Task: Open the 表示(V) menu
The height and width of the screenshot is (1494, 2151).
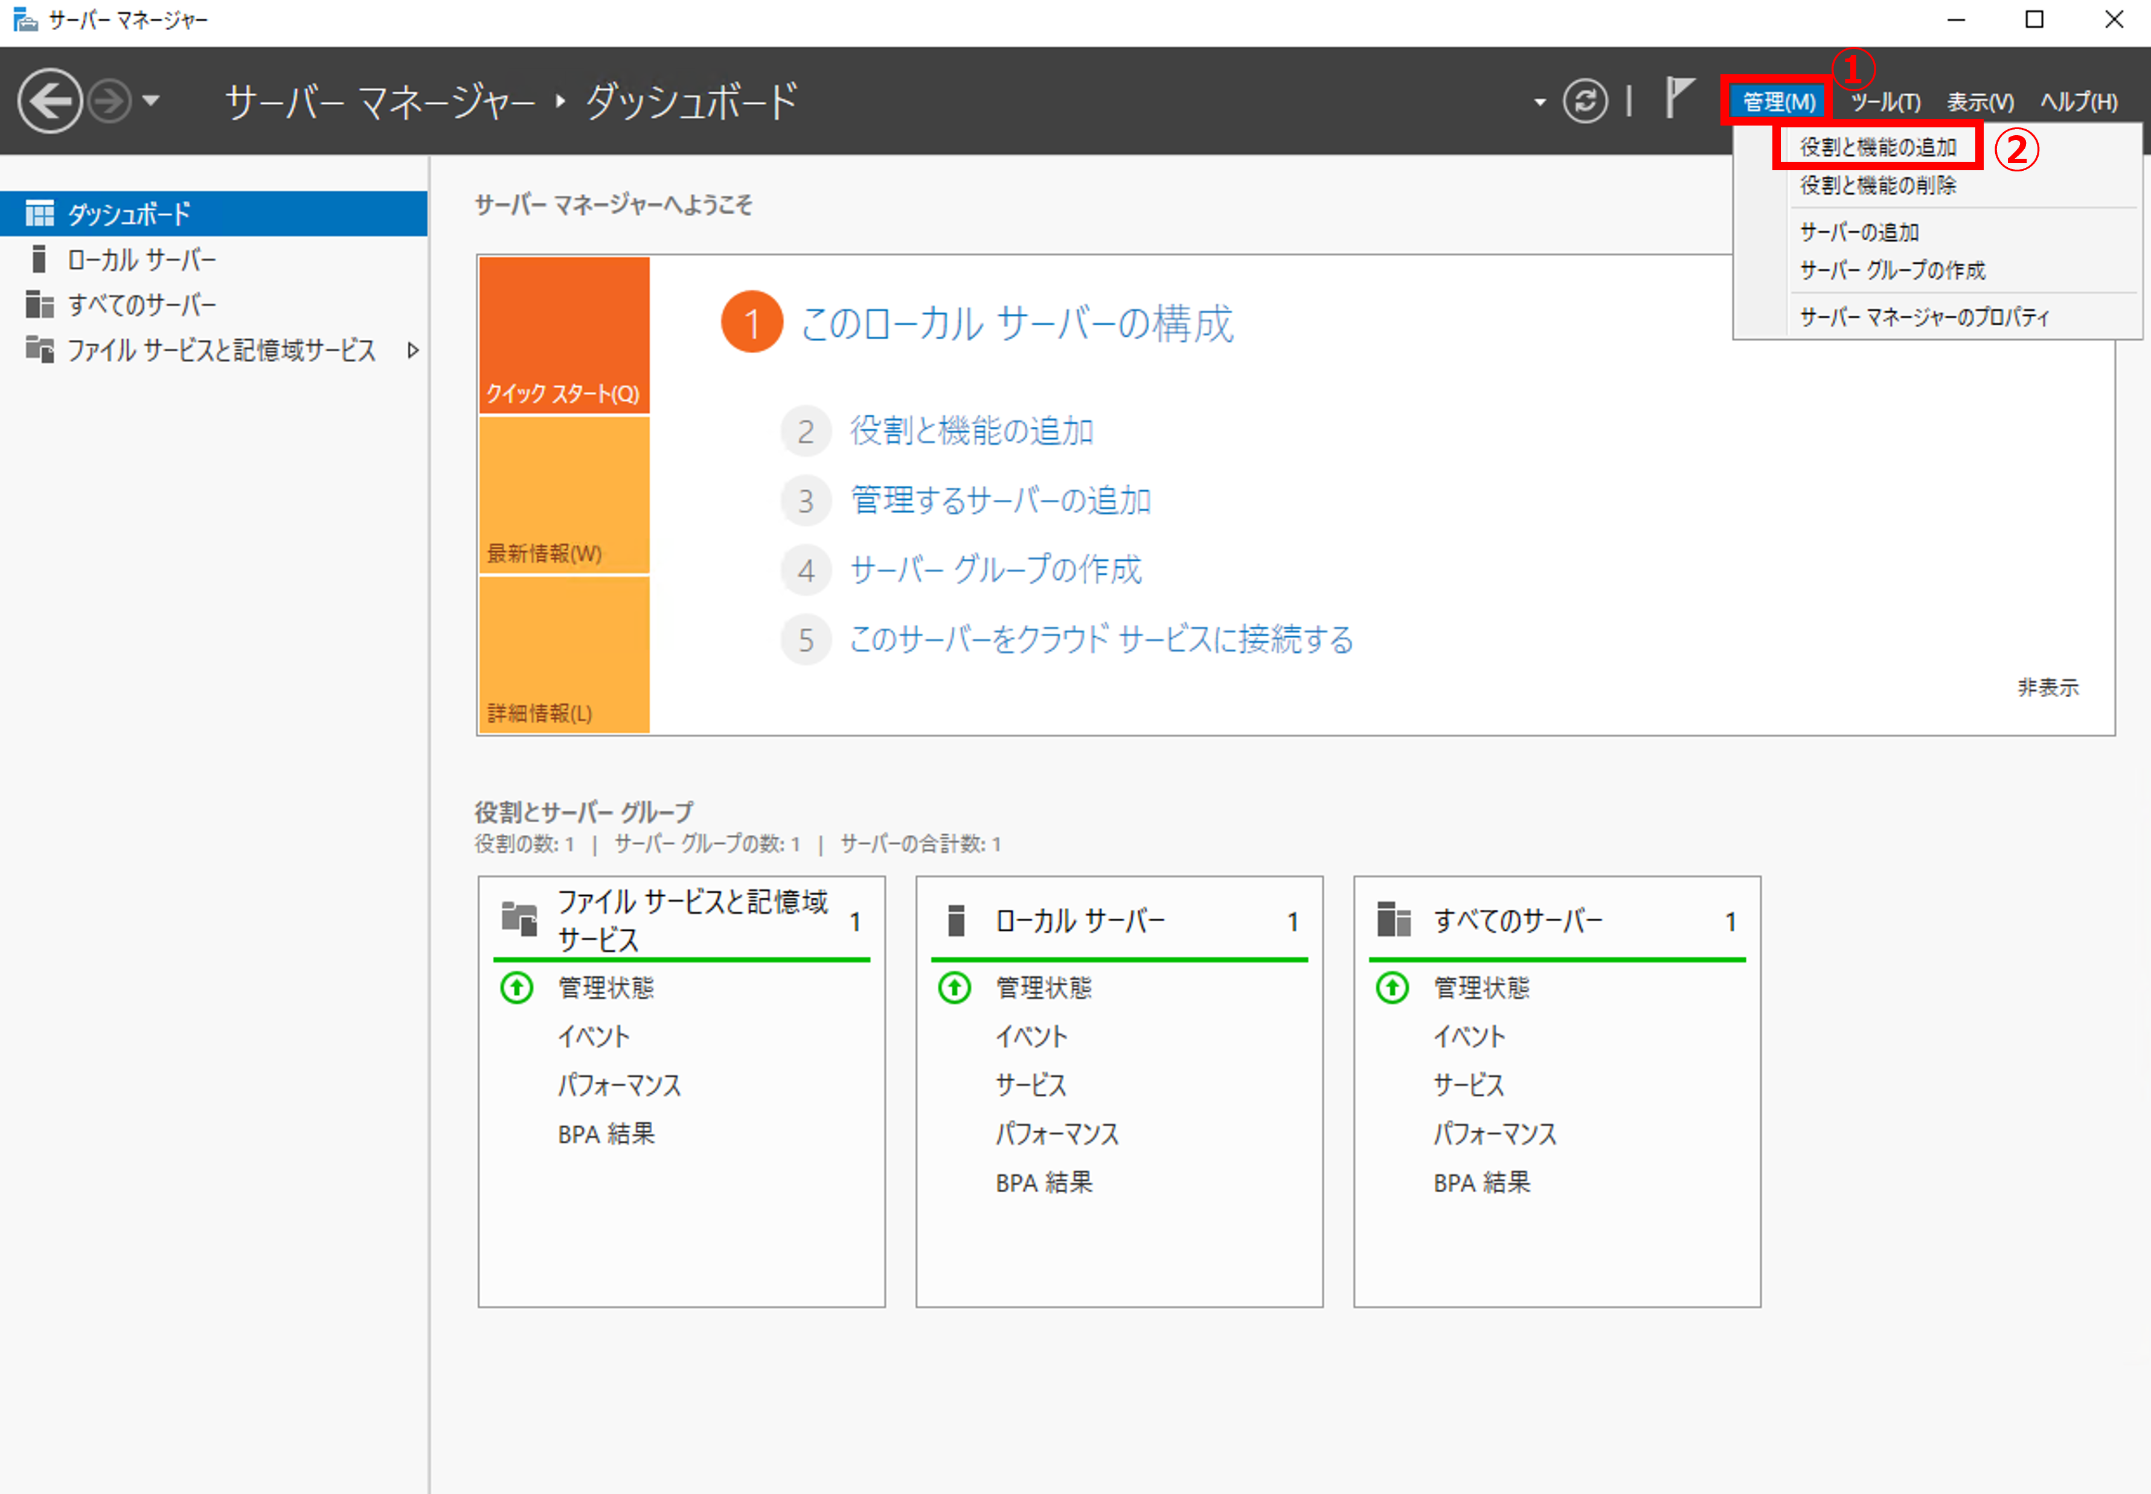Action: coord(1979,101)
